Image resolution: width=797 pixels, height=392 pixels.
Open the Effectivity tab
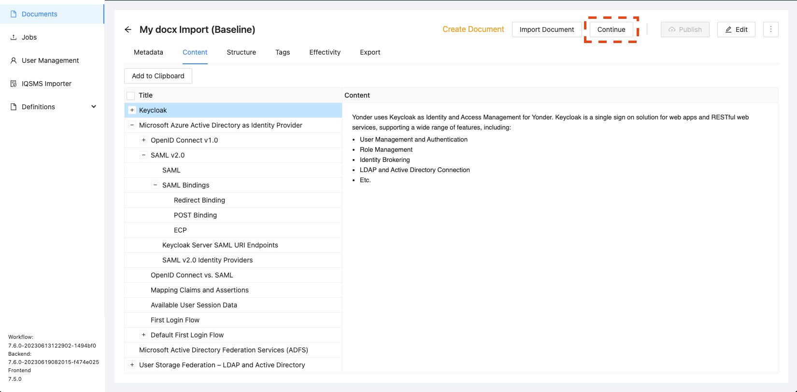325,52
